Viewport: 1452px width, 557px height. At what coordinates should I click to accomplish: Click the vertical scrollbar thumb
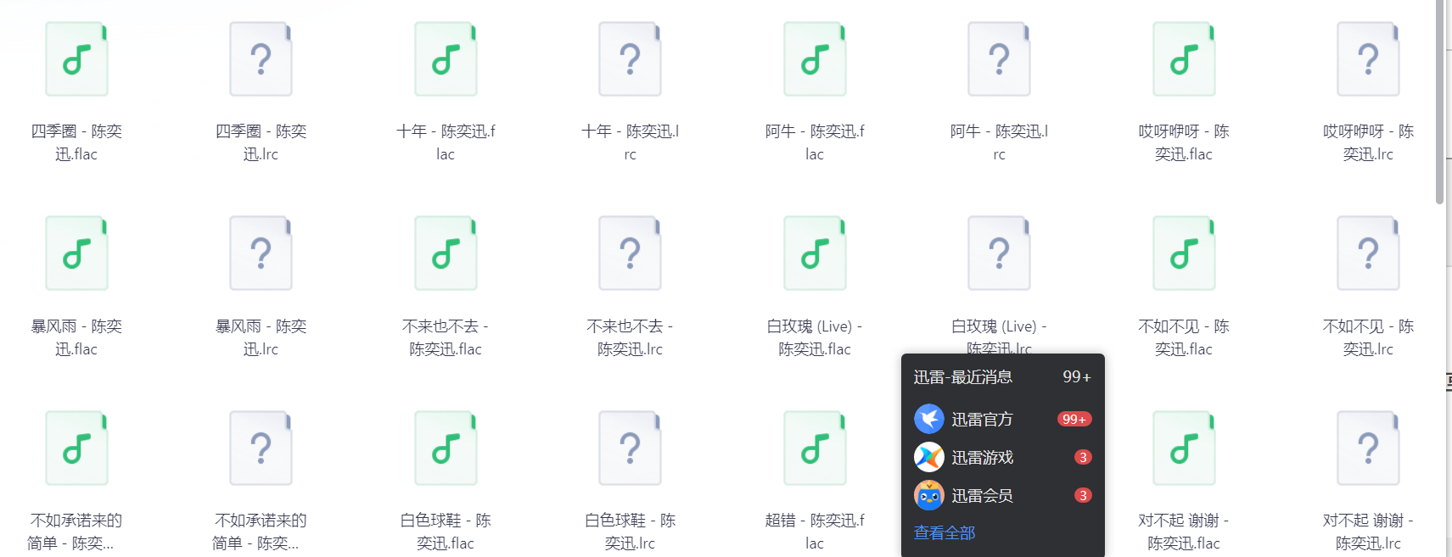pos(1439,102)
